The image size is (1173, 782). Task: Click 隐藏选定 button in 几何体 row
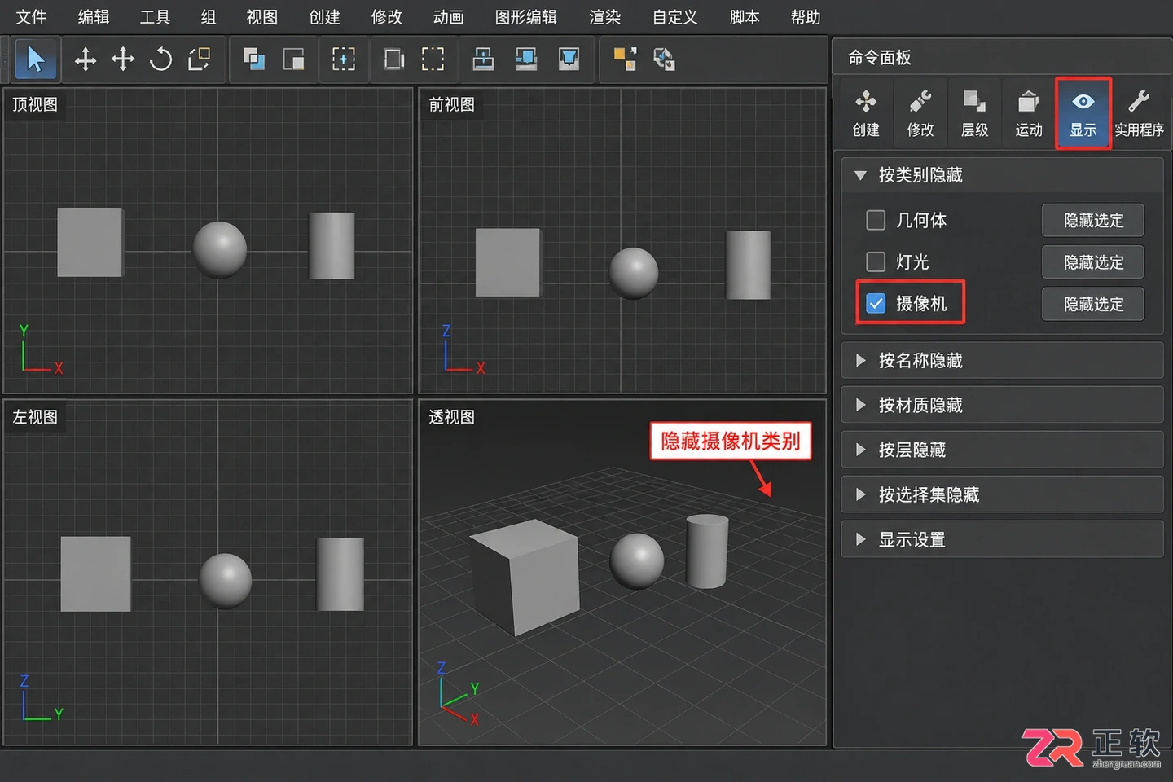pos(1093,220)
